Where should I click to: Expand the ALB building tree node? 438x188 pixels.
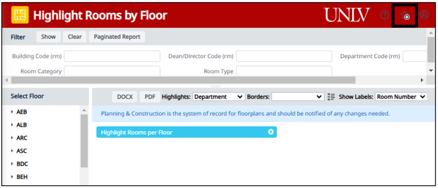[12, 125]
